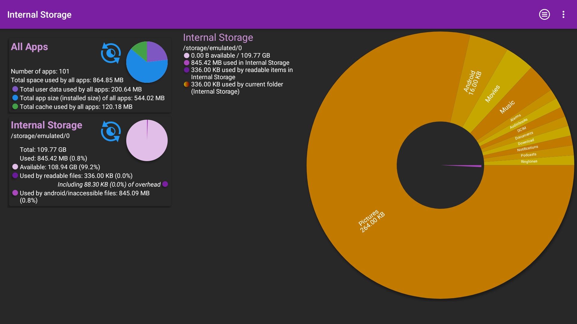Image resolution: width=577 pixels, height=324 pixels.
Task: Click the orange current folder legend dot
Action: [x=187, y=84]
